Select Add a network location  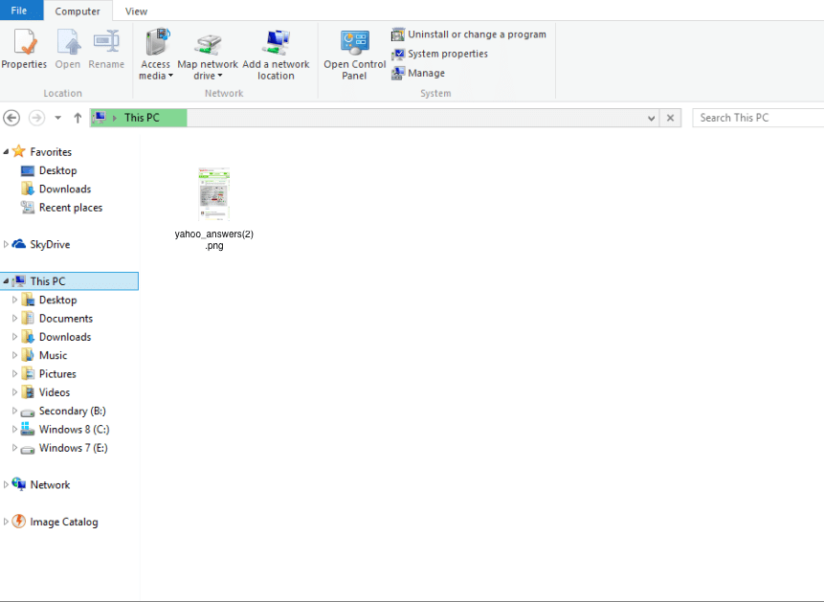tap(276, 43)
